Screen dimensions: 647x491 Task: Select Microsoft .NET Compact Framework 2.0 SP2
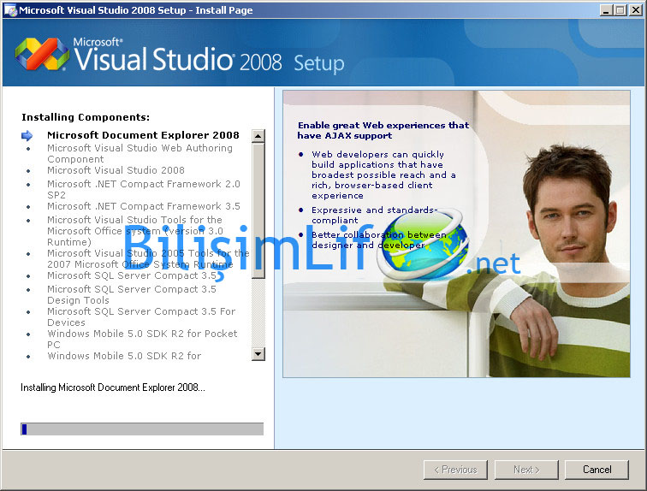(x=144, y=189)
